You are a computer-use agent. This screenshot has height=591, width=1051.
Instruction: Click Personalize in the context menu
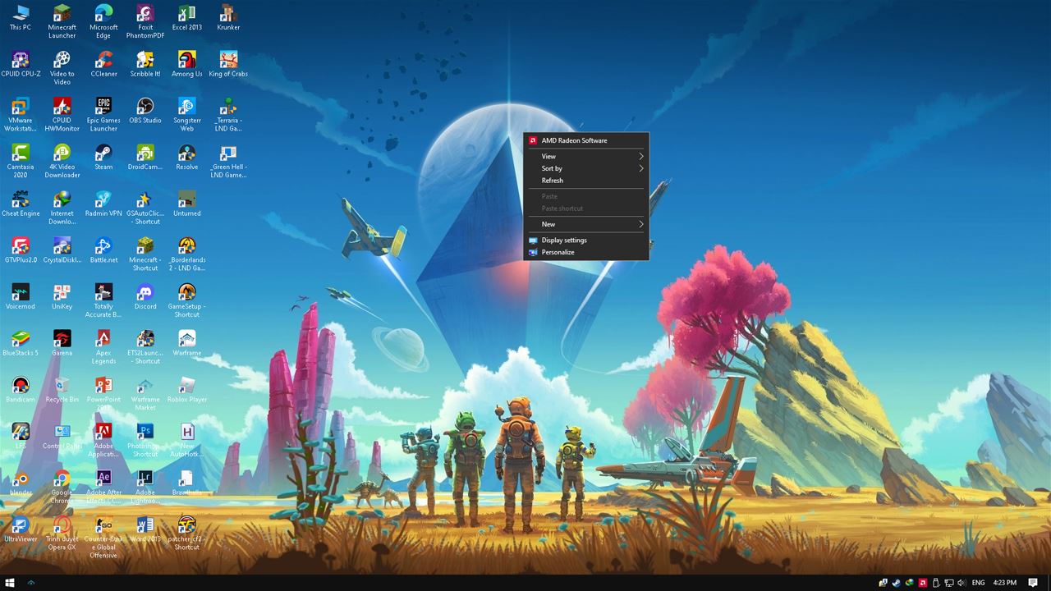click(558, 252)
